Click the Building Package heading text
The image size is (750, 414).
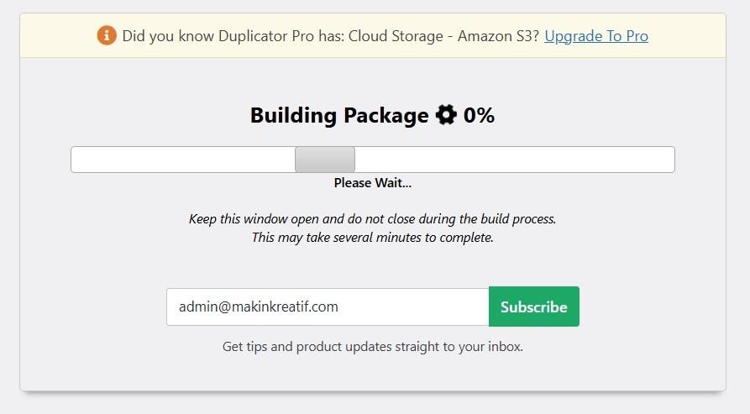pyautogui.click(x=339, y=115)
